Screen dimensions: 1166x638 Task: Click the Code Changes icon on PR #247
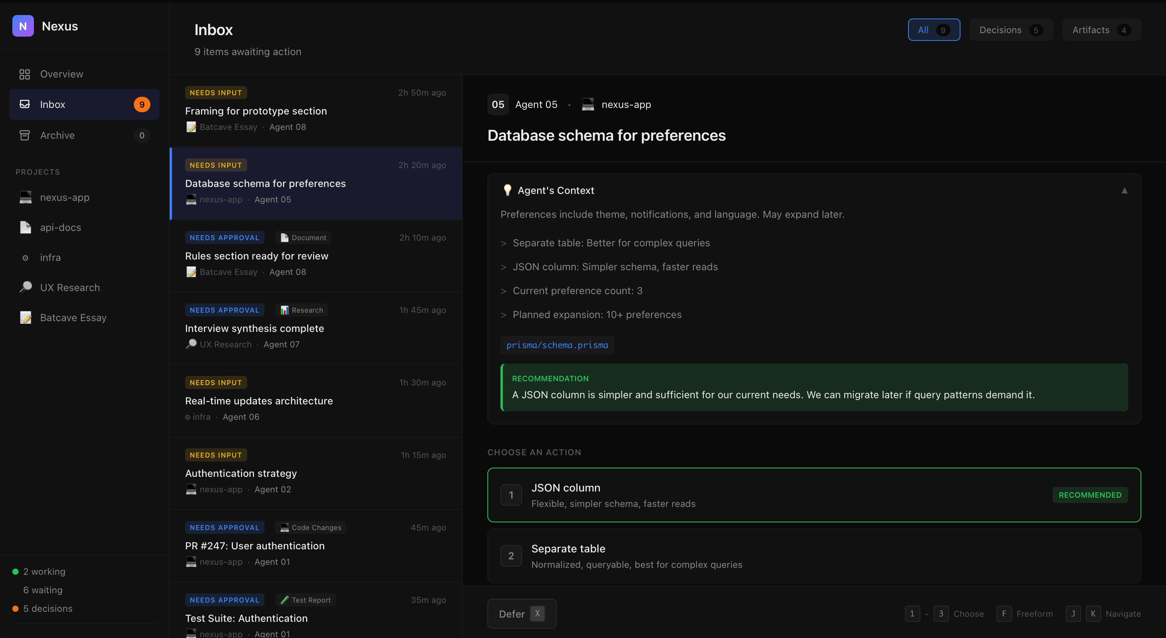pyautogui.click(x=283, y=528)
